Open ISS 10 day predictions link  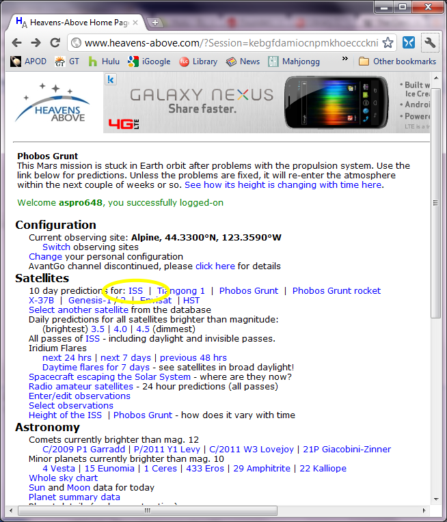pos(135,291)
